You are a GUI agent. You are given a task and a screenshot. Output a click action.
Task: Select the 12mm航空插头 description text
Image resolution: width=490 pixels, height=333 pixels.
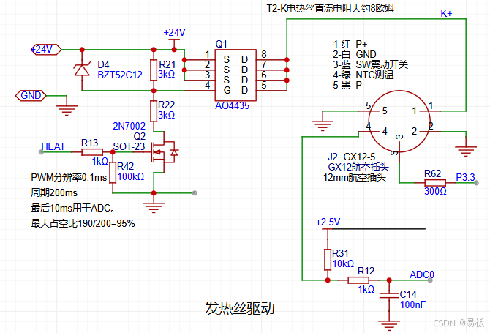click(355, 177)
